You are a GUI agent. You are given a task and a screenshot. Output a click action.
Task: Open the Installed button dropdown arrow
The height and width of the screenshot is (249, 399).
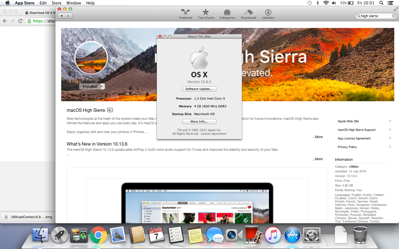[x=102, y=86]
